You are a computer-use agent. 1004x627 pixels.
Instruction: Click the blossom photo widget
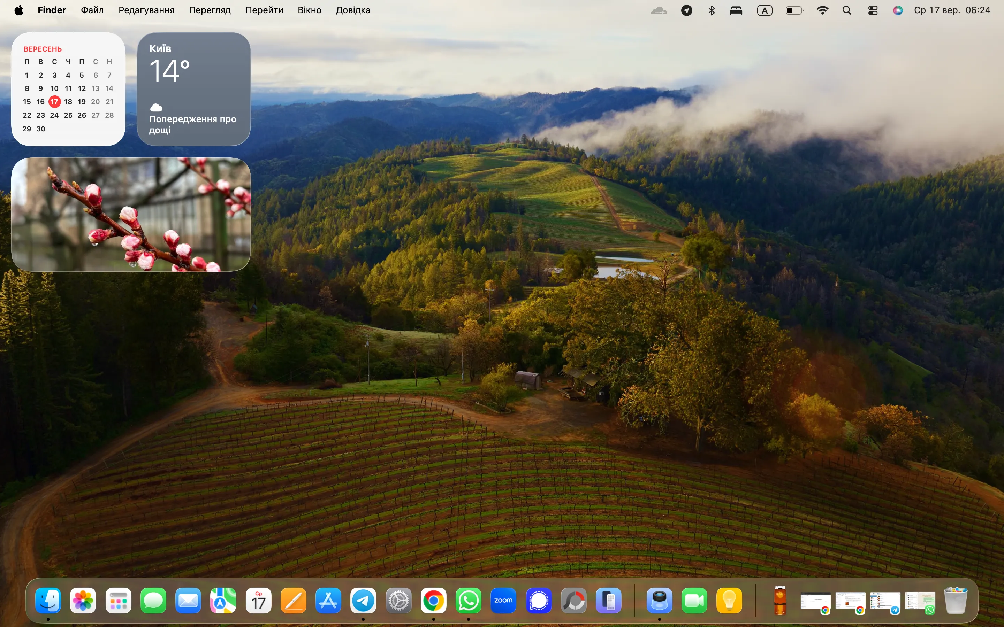click(131, 214)
